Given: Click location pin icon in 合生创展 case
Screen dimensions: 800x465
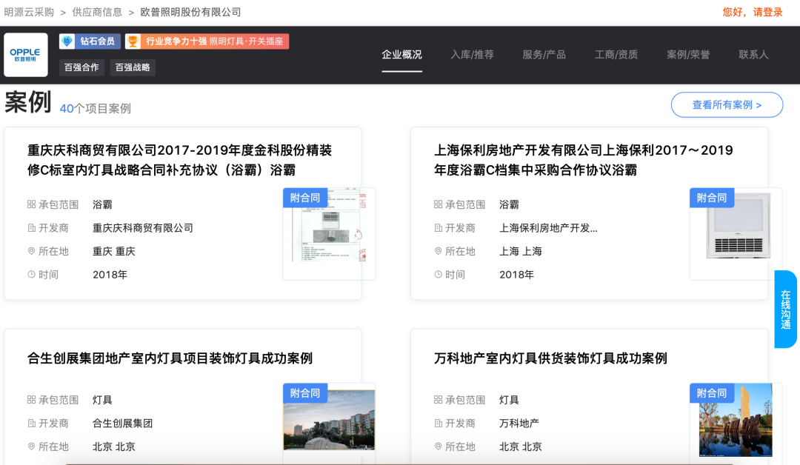Looking at the screenshot, I should (31, 446).
